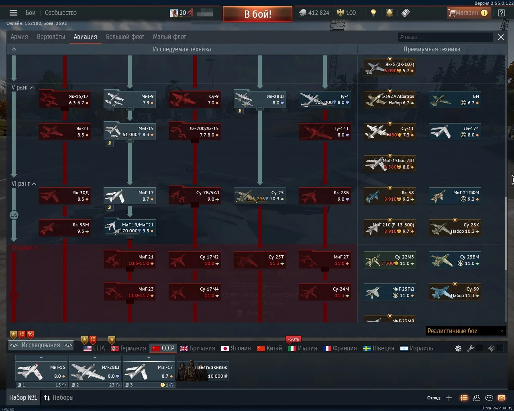
Task: Open the Реалистичные бои mode dropdown
Action: (x=465, y=331)
